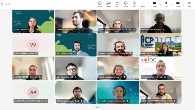This screenshot has width=195, height=110.
Task: Select Jenny Rainbird's video tile
Action: click(160, 45)
